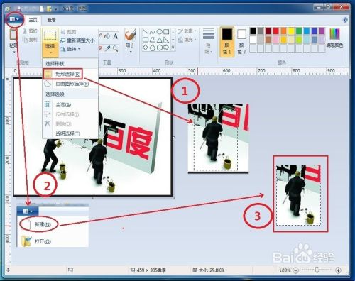Open the 填充 fill dropdown

[x=187, y=40]
